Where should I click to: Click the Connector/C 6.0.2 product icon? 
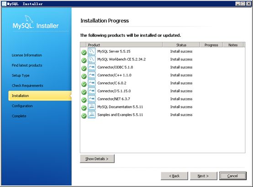[x=91, y=83]
